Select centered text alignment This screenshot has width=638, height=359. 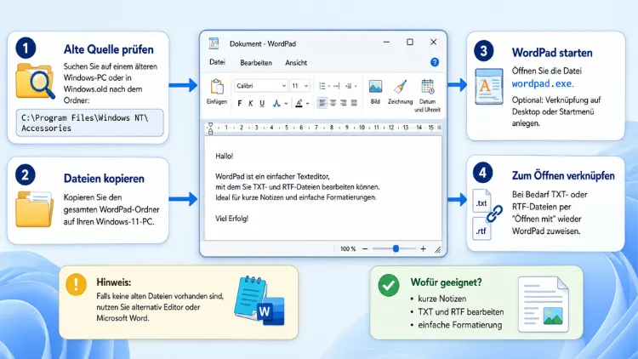point(333,103)
